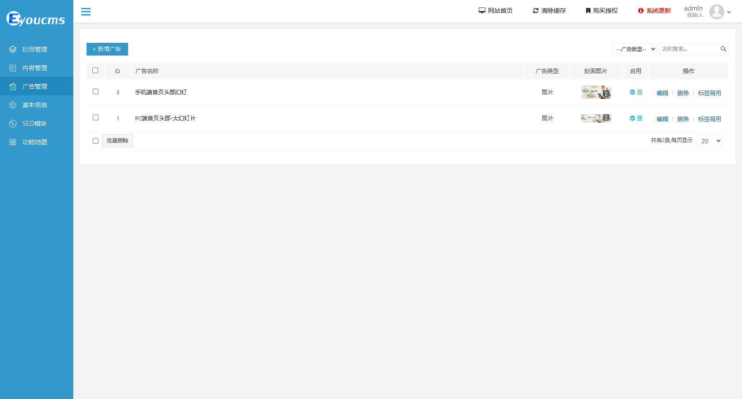Click the 清除缓存 refresh icon

(536, 11)
